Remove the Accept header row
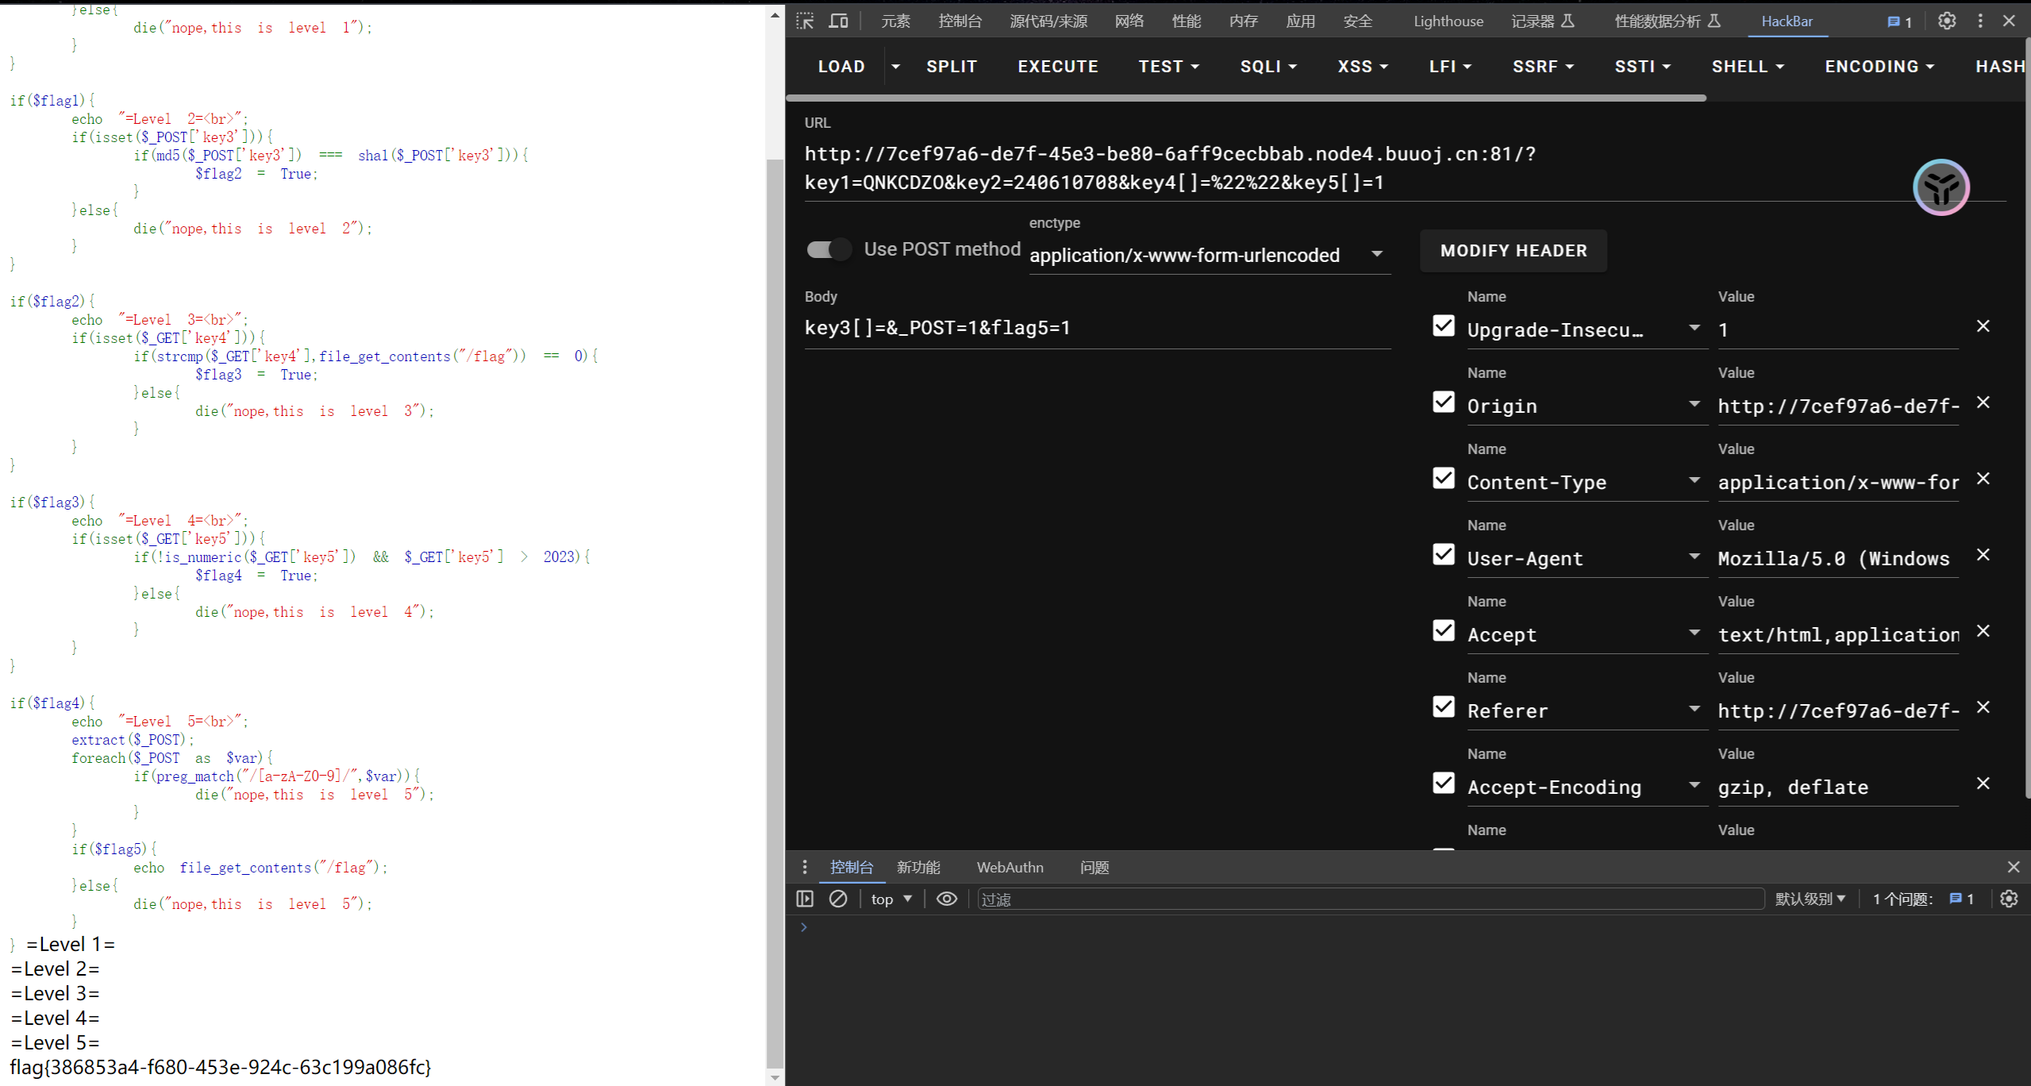The height and width of the screenshot is (1086, 2031). point(1983,631)
